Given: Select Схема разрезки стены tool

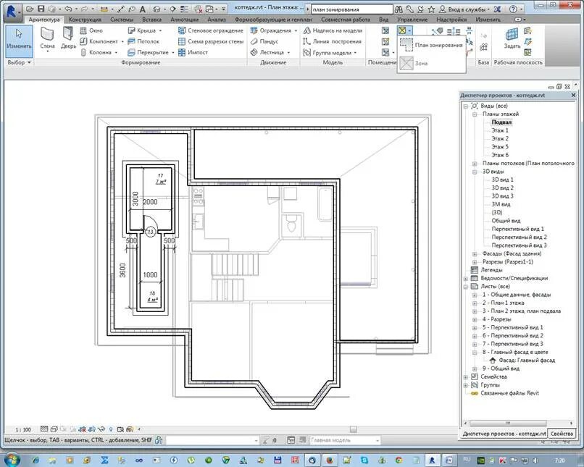Looking at the screenshot, I should [211, 41].
